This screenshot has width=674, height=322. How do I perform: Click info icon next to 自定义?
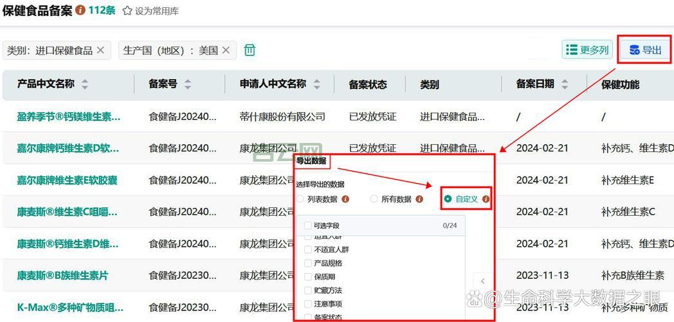pos(486,199)
